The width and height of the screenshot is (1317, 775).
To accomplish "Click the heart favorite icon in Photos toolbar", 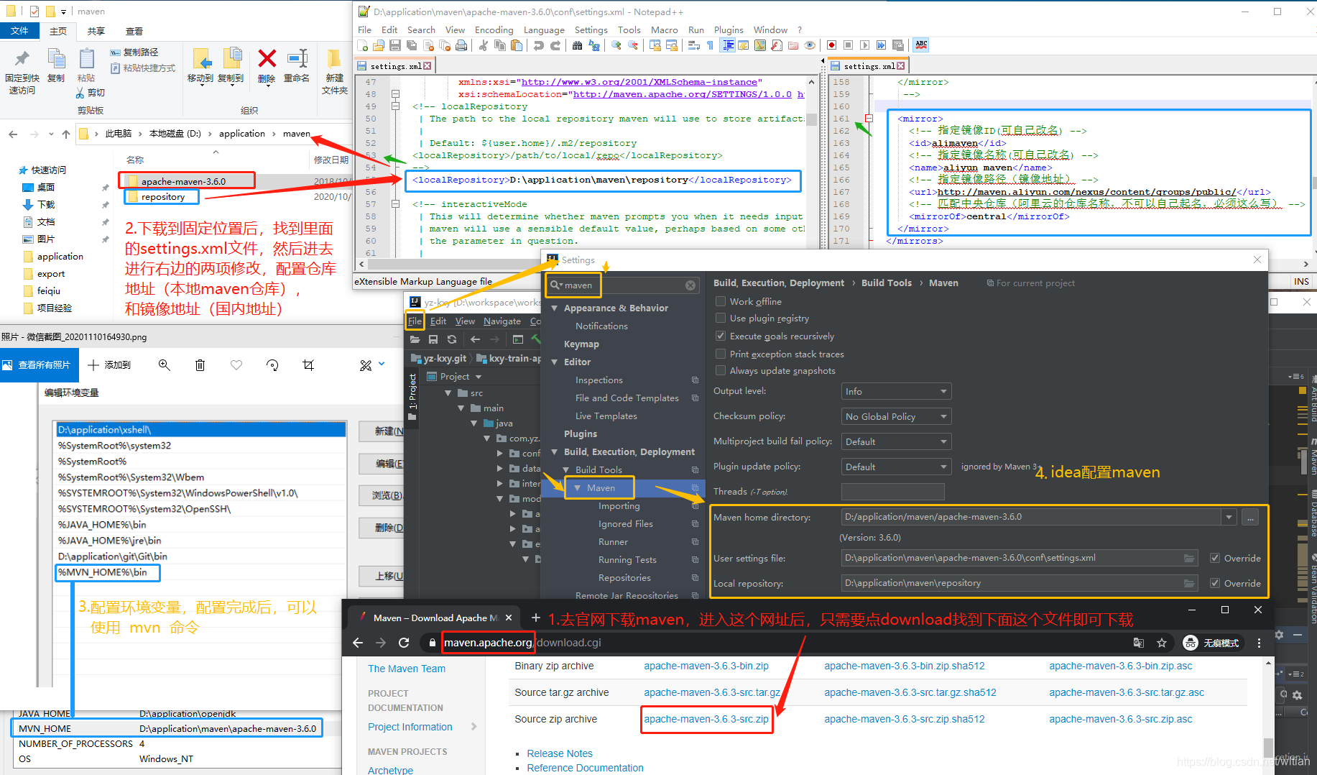I will (x=236, y=365).
